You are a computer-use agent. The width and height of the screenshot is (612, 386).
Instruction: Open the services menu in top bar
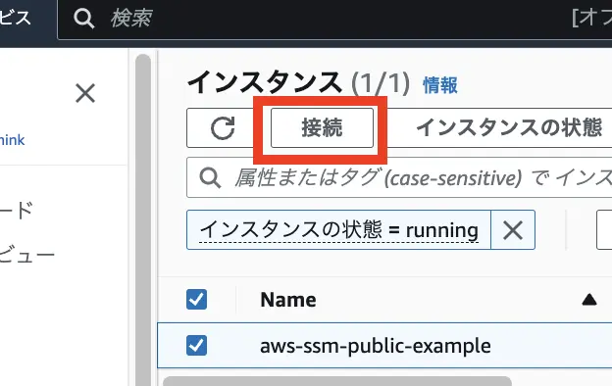pyautogui.click(x=16, y=19)
